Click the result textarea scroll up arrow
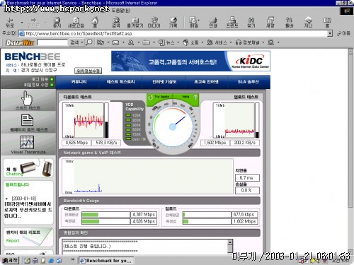This screenshot has height=265, width=354. coord(230,242)
